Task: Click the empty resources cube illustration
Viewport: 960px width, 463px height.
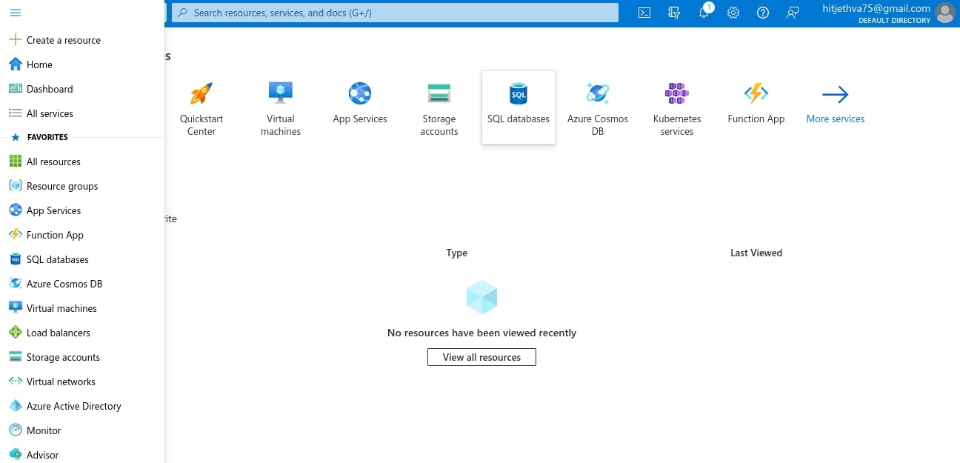Action: [481, 297]
